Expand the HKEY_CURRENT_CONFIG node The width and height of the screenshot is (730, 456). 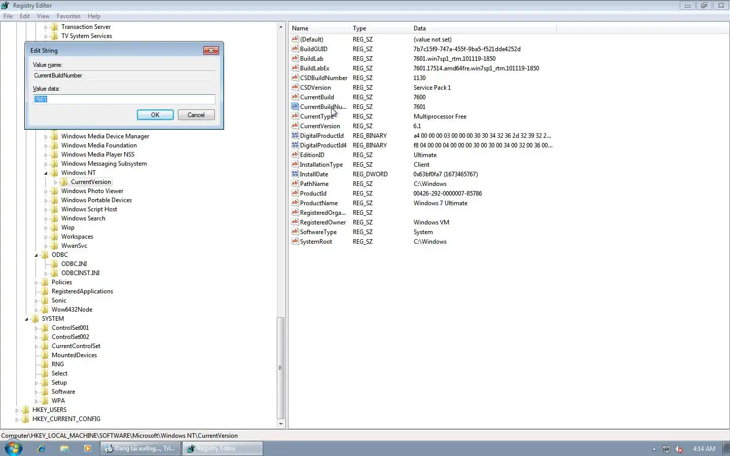[x=17, y=419]
